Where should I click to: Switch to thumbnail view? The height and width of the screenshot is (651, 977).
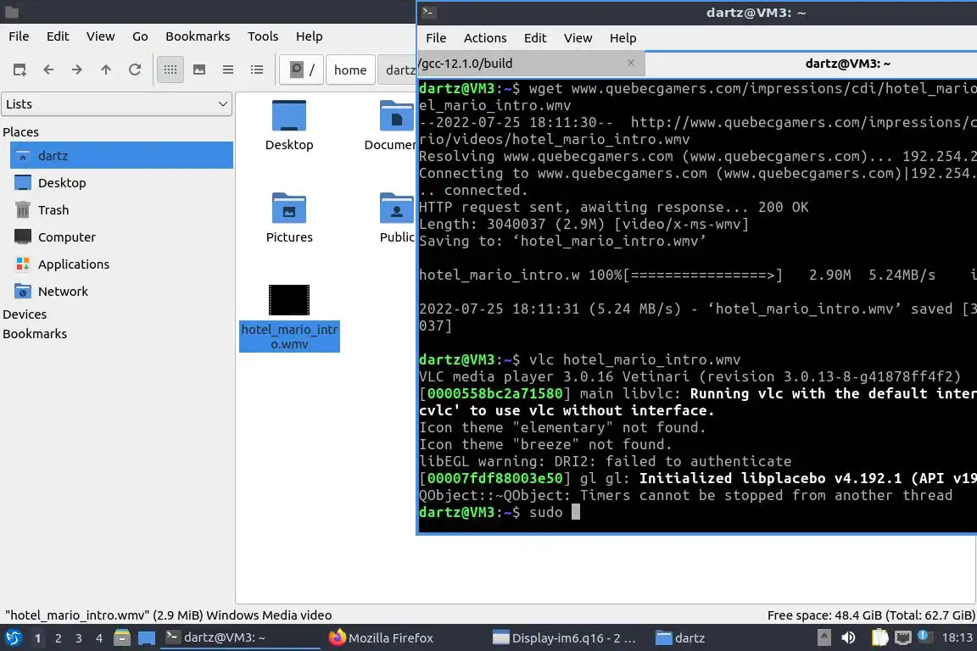click(x=199, y=70)
